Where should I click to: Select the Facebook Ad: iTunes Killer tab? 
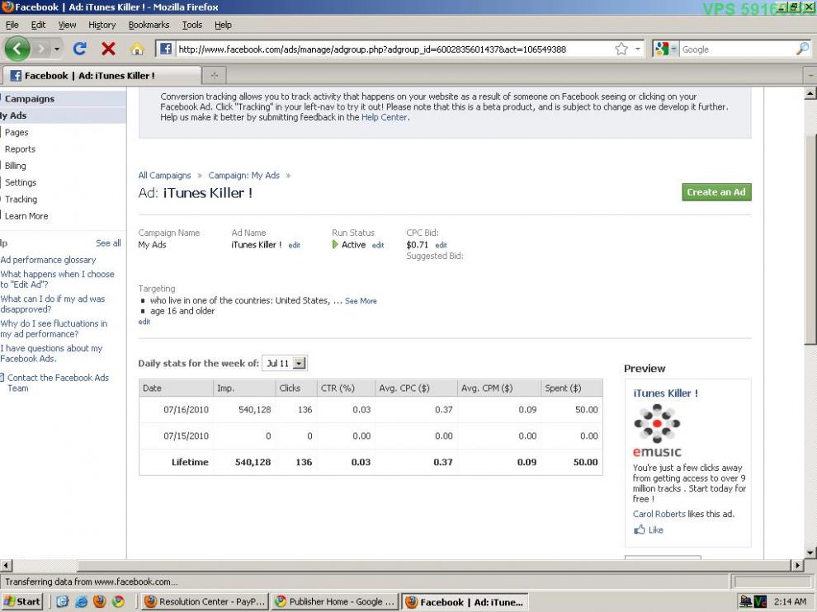click(x=101, y=76)
